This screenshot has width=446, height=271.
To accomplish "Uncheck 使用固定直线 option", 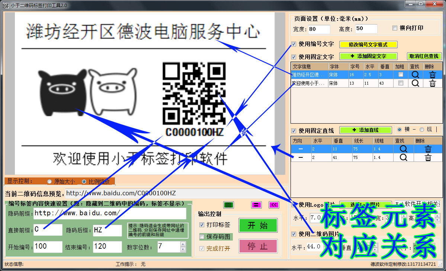I will [x=294, y=131].
